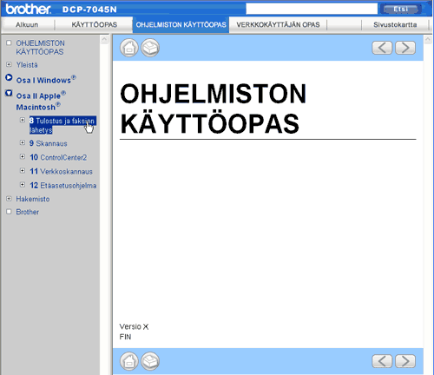Expand chapter 11 Verkkoskannaus node
434x375 pixels.
pos(23,171)
